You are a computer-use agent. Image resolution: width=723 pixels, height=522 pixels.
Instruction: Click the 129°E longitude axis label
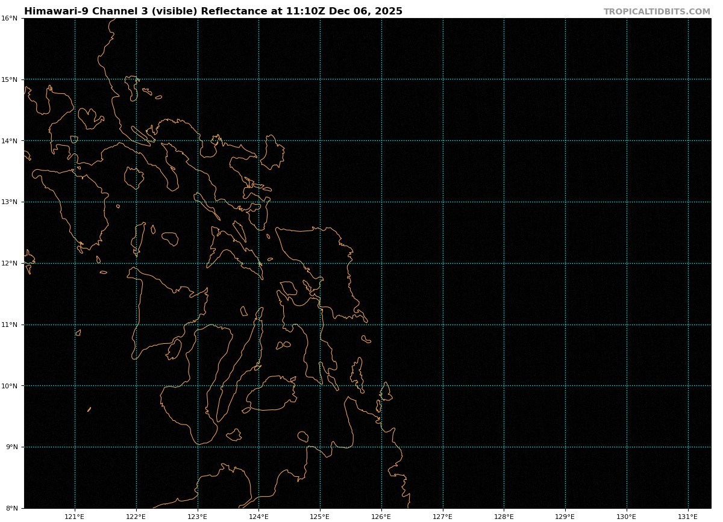pos(565,517)
